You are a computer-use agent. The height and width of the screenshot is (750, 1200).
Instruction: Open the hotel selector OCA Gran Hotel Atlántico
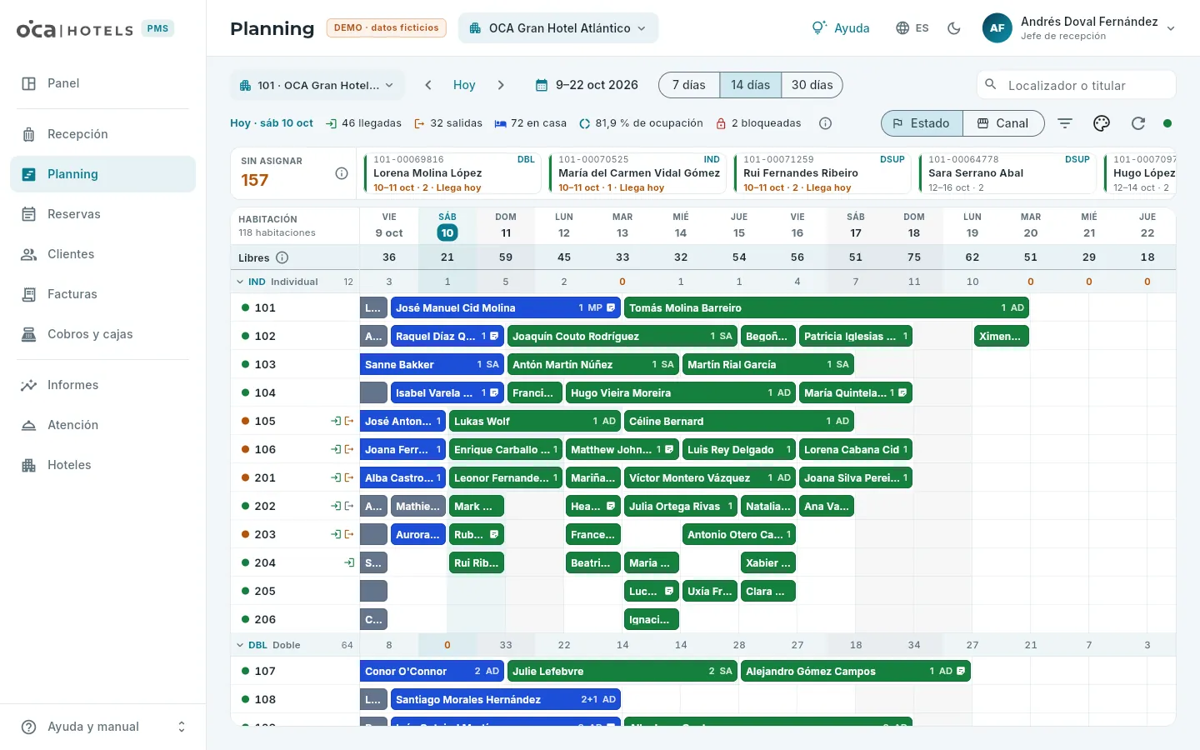click(x=558, y=28)
